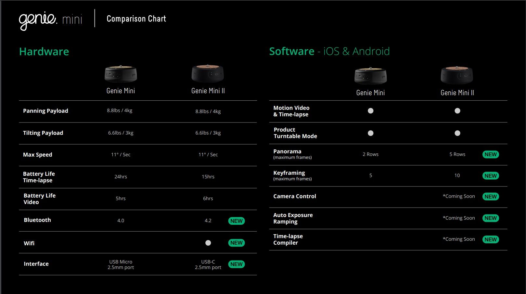Screen dimensions: 526x294
Task: Click the 24hrs battery value
Action: [121, 177]
